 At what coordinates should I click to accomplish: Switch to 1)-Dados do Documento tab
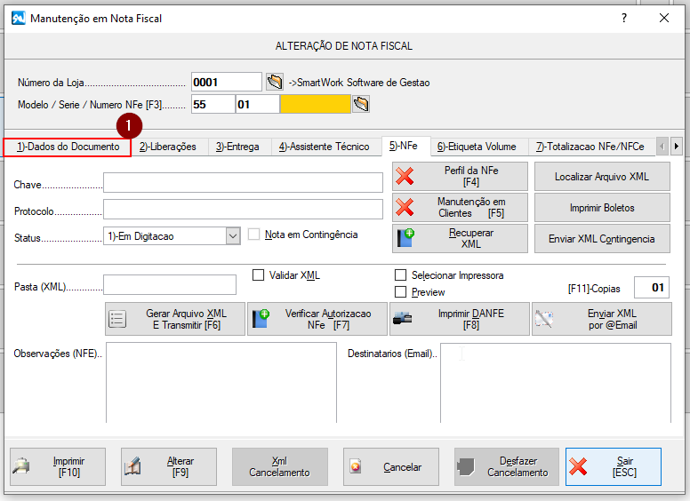68,147
